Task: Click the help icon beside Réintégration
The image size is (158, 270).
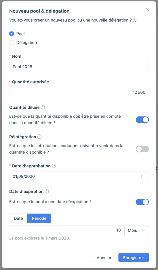Action: click(40, 137)
